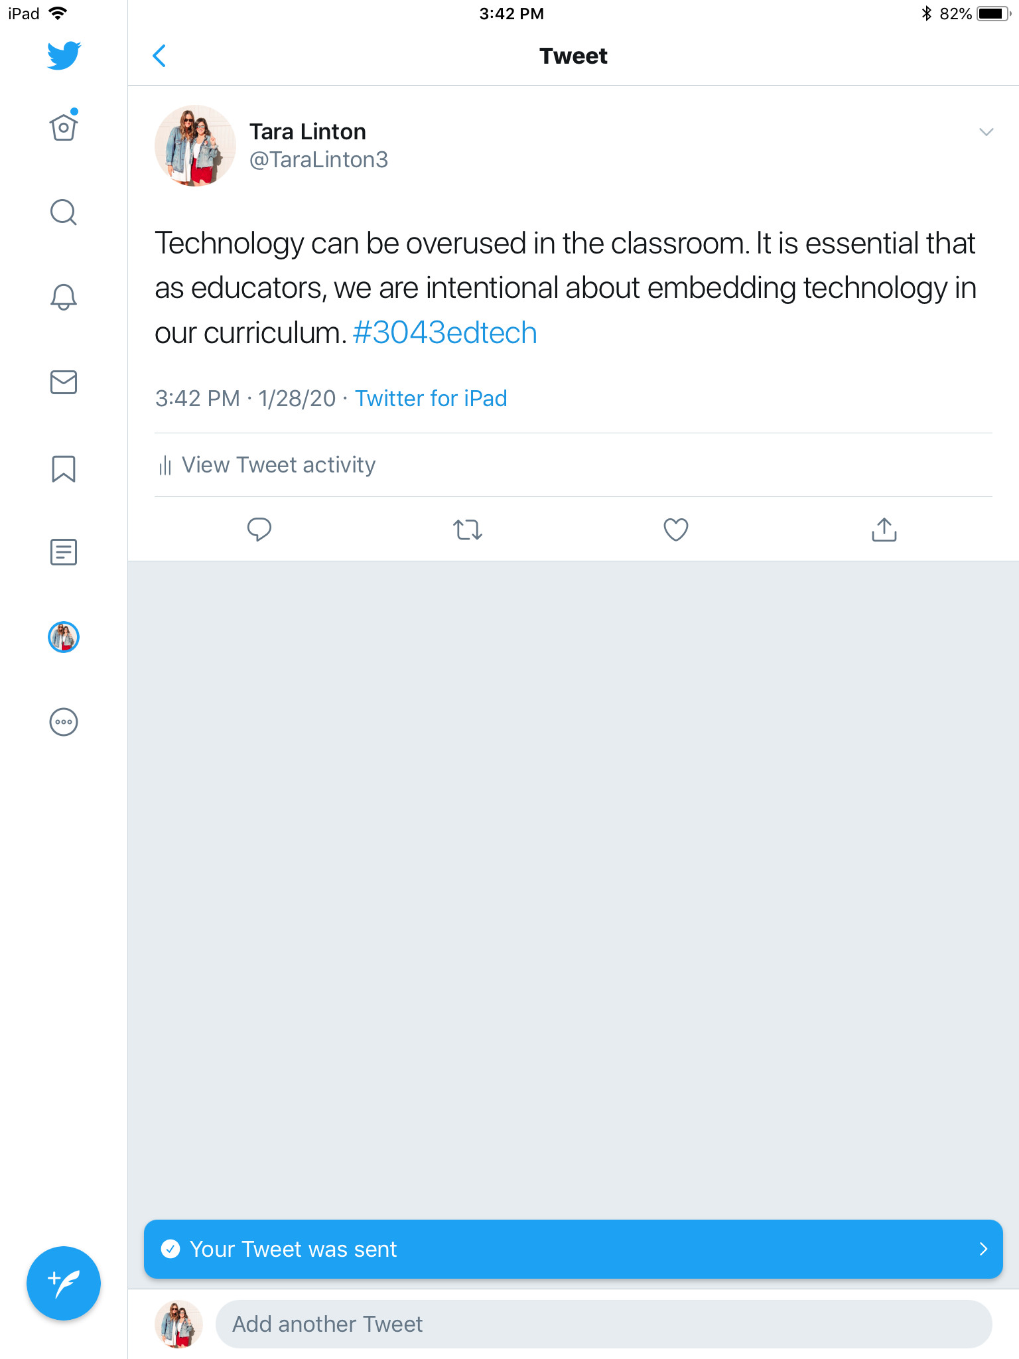Open the More options circle icon
The image size is (1019, 1359).
coord(64,722)
